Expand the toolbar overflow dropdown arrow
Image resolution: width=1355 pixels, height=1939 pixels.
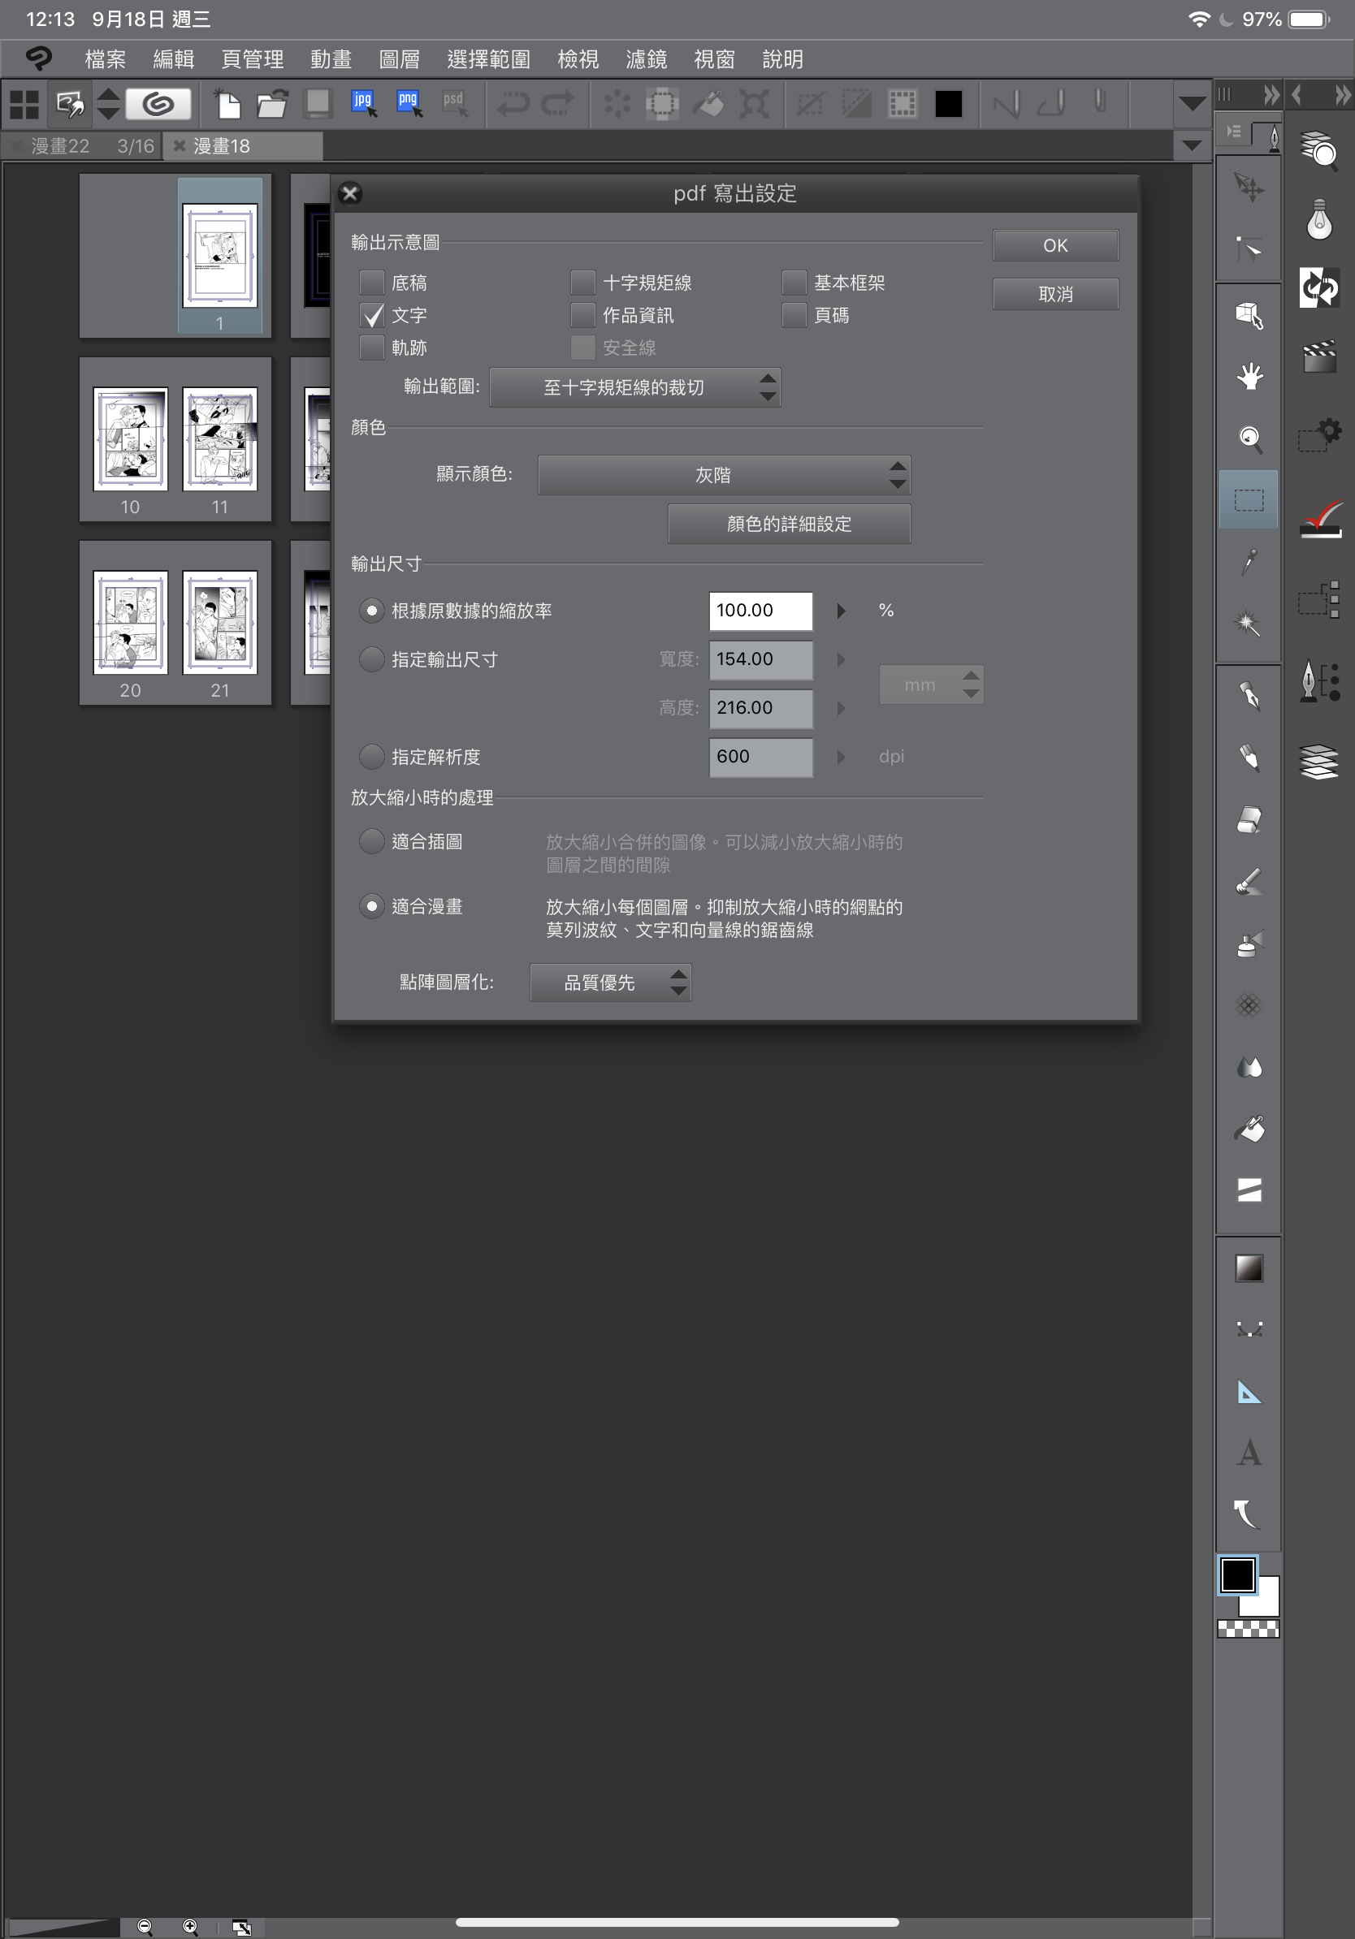[1191, 104]
